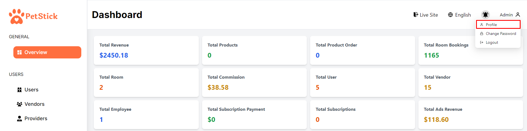Click the Admin user avatar icon
The height and width of the screenshot is (131, 527).
point(518,15)
